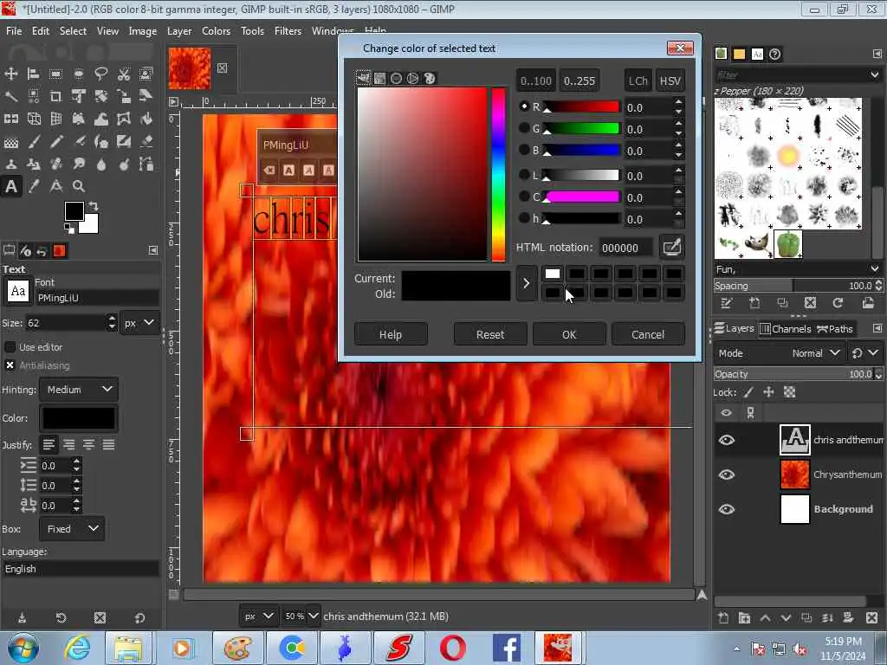Switch to the Paths tab
887x665 pixels.
point(835,328)
